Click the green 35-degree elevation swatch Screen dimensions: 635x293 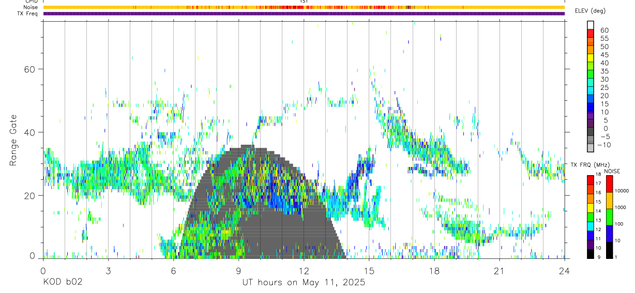[591, 74]
